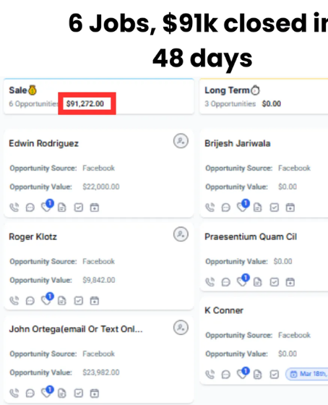The image size is (328, 405).
Task: Open the chat icon on Praesentium Quam Cil card
Action: (x=226, y=282)
